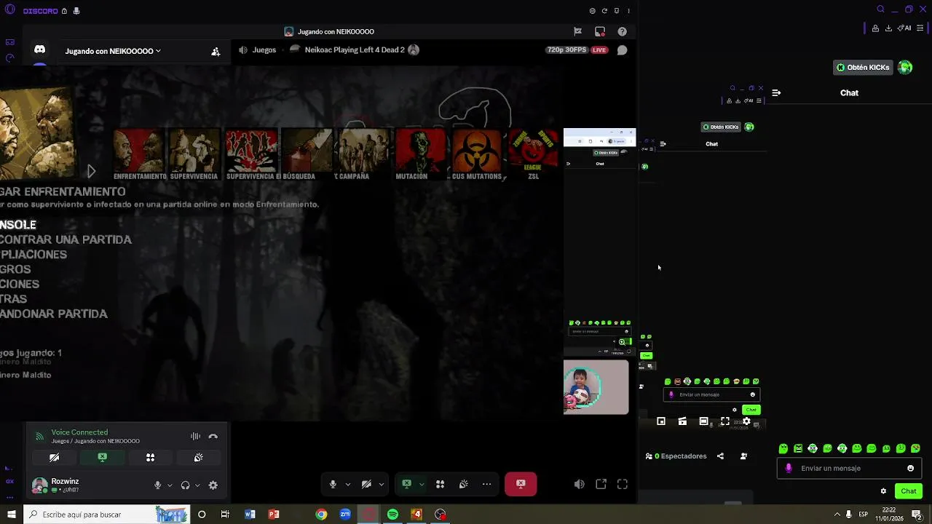Screen dimensions: 932x524
Task: Click the download icon in the Kick toolbar
Action: (x=888, y=28)
